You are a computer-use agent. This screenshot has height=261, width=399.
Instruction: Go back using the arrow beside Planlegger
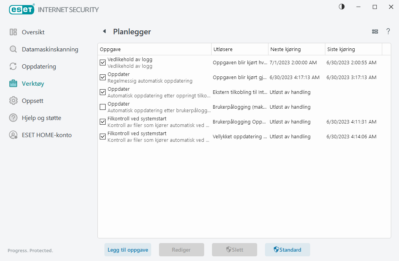tap(104, 32)
